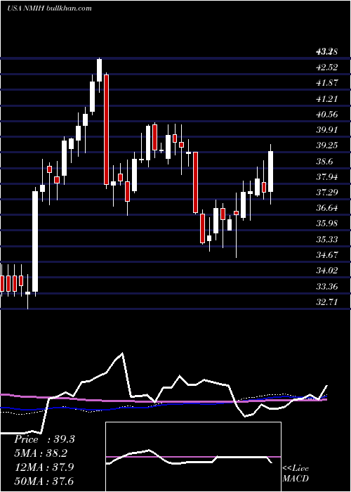The width and height of the screenshot is (351, 492).
Task: Select the 32.71 price axis label
Action: (x=327, y=302)
